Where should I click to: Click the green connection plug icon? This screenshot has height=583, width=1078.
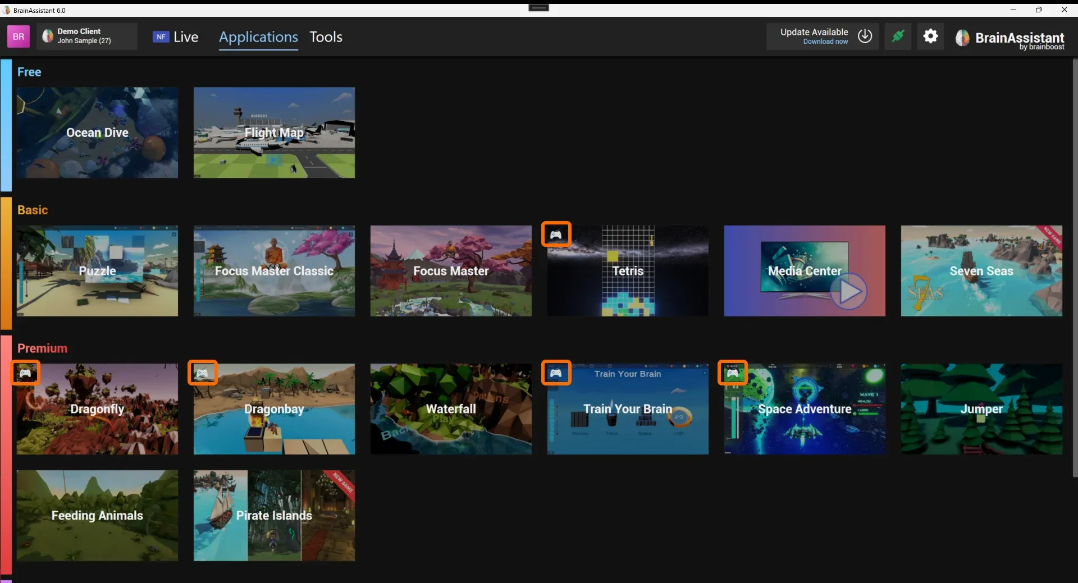click(x=898, y=36)
